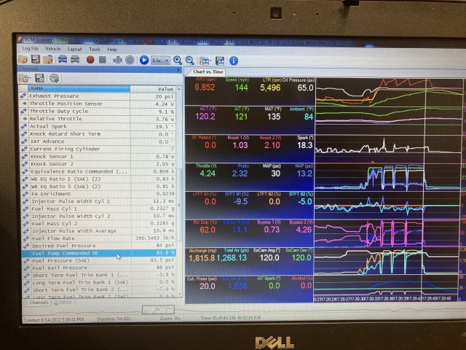Open the Tools menu
This screenshot has height=350, width=466.
[95, 49]
